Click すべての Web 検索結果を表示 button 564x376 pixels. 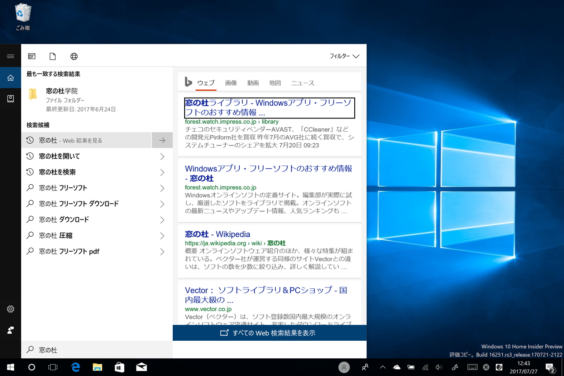coord(269,333)
